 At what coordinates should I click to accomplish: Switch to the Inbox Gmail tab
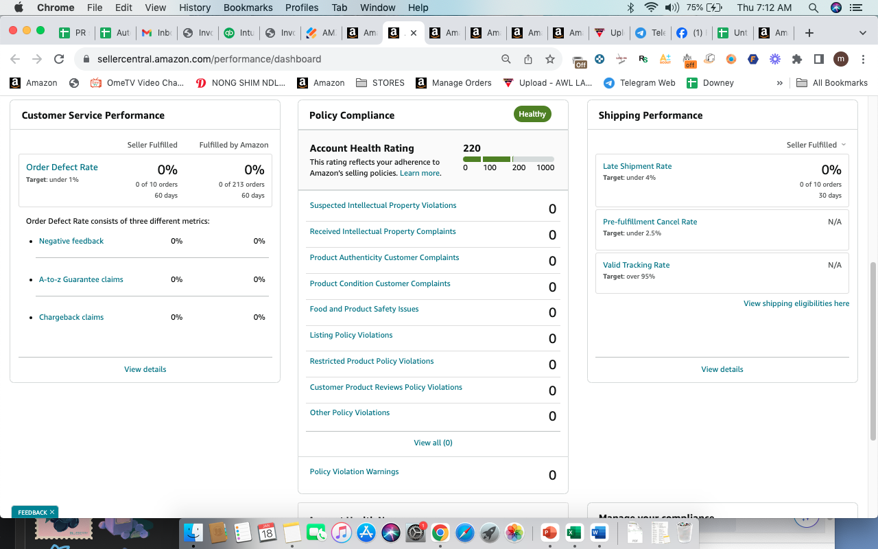(x=156, y=32)
